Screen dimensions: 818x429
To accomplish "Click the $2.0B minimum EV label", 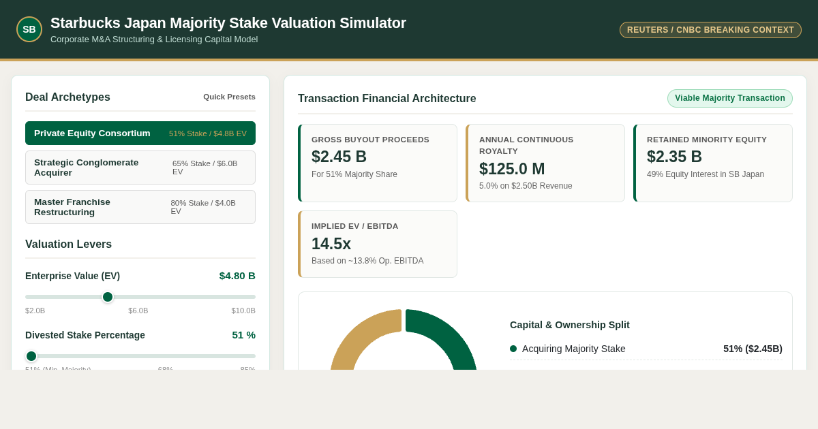I will 35,311.
